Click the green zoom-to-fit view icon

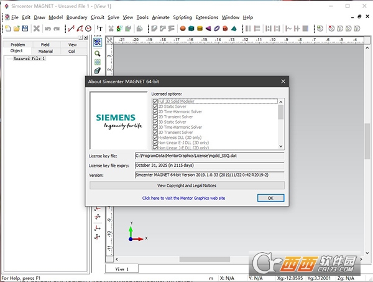pyautogui.click(x=98, y=62)
